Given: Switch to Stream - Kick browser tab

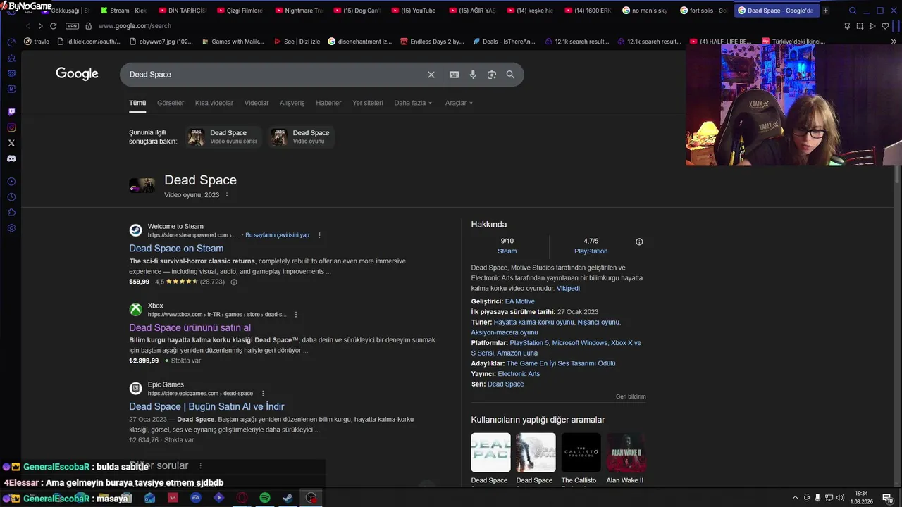Looking at the screenshot, I should [123, 11].
